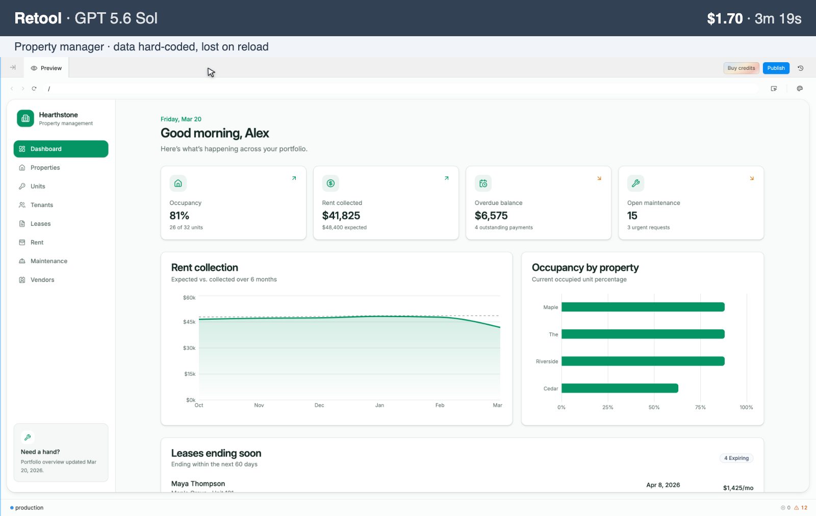Open the element inspector icon

pyautogui.click(x=774, y=88)
